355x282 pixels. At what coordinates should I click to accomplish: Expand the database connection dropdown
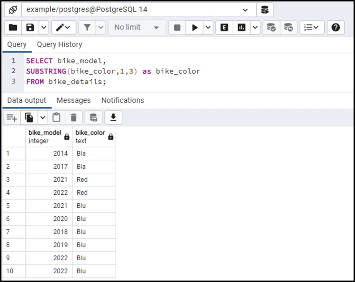pos(245,10)
